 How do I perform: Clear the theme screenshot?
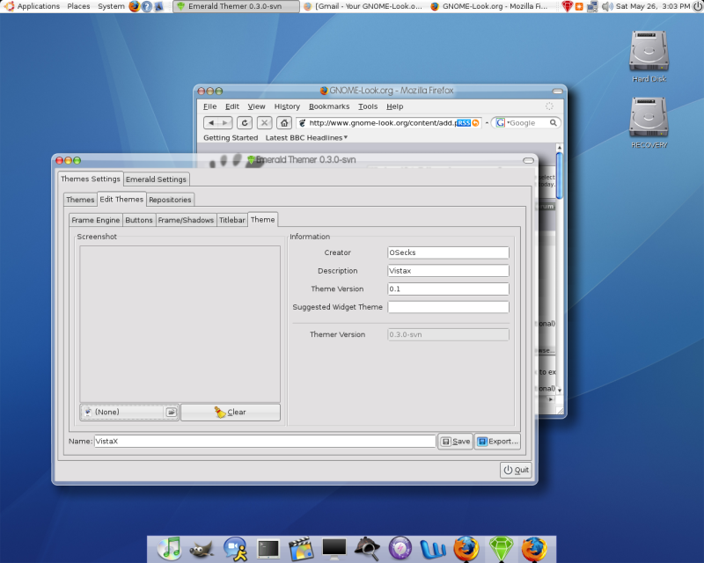point(231,413)
